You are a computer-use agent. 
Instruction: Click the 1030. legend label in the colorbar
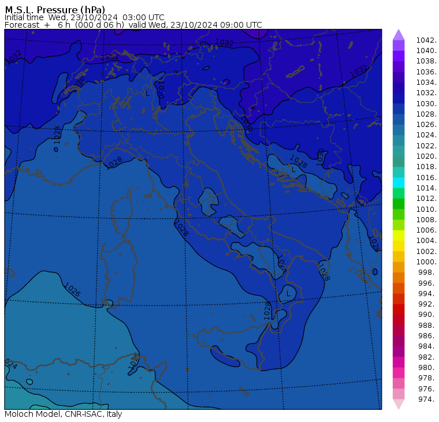[426, 103]
